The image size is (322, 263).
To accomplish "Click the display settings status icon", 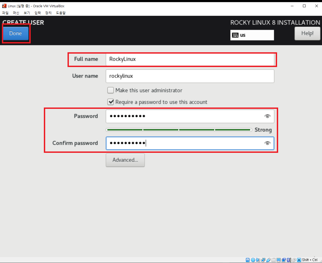I will [279, 260].
